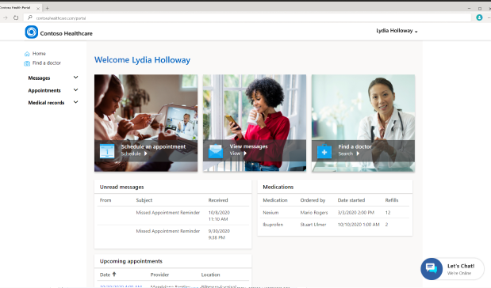491x288 pixels.
Task: Click the From column header
Action: (x=105, y=200)
